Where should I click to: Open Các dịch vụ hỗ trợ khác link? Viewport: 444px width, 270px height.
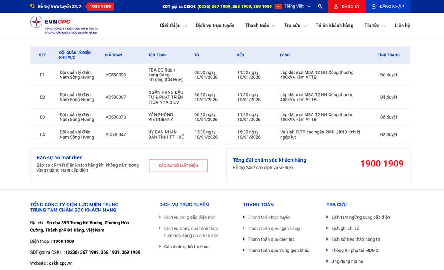click(x=186, y=247)
